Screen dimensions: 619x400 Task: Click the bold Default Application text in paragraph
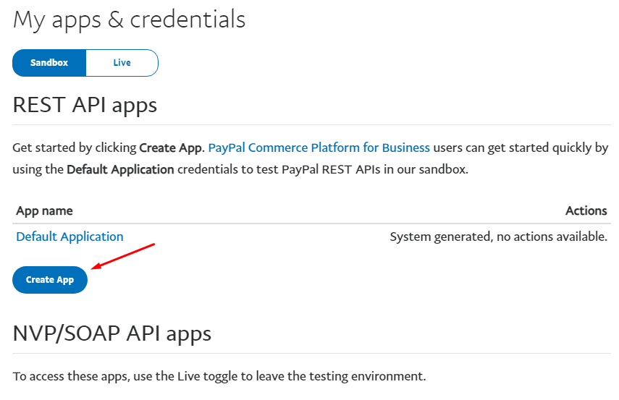tap(120, 170)
